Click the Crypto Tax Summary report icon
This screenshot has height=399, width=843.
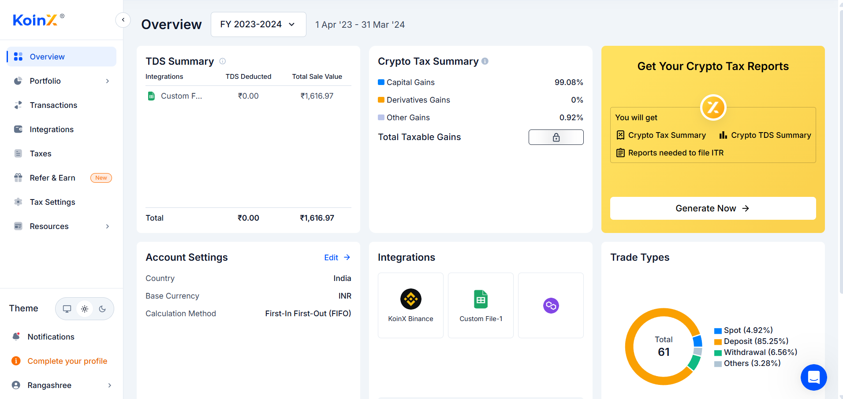(620, 135)
